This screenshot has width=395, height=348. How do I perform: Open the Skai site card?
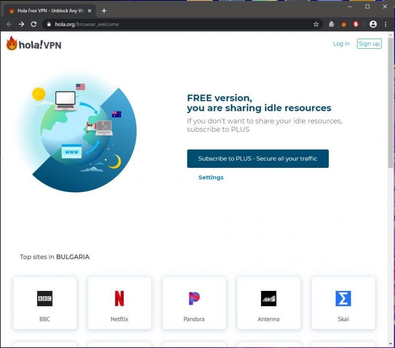pos(343,303)
